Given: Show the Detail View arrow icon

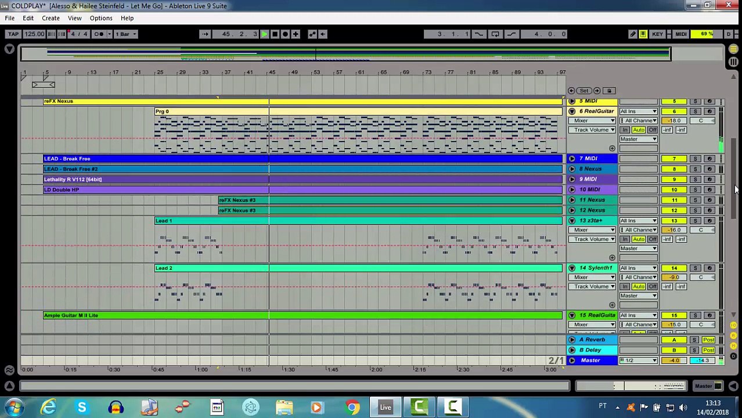Looking at the screenshot, I should coord(733,386).
